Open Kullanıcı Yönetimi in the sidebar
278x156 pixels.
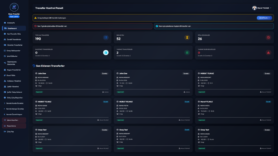pyautogui.click(x=14, y=81)
